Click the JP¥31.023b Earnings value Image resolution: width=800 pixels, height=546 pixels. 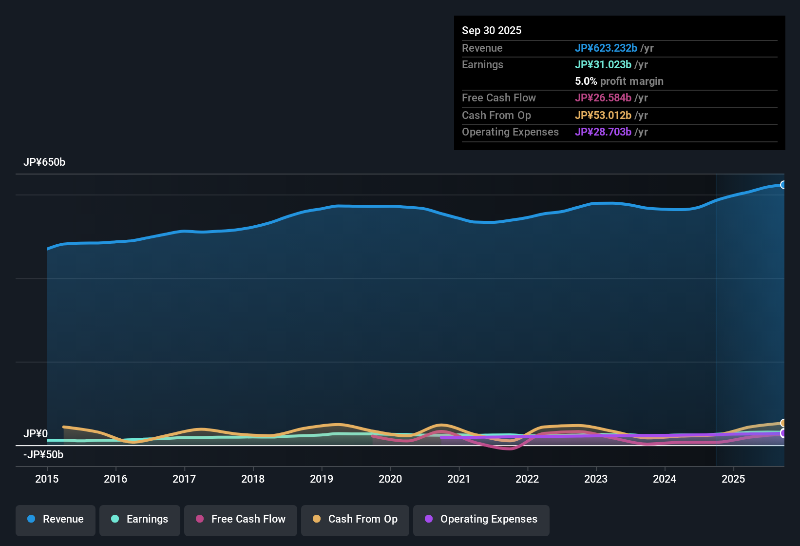[x=603, y=64]
